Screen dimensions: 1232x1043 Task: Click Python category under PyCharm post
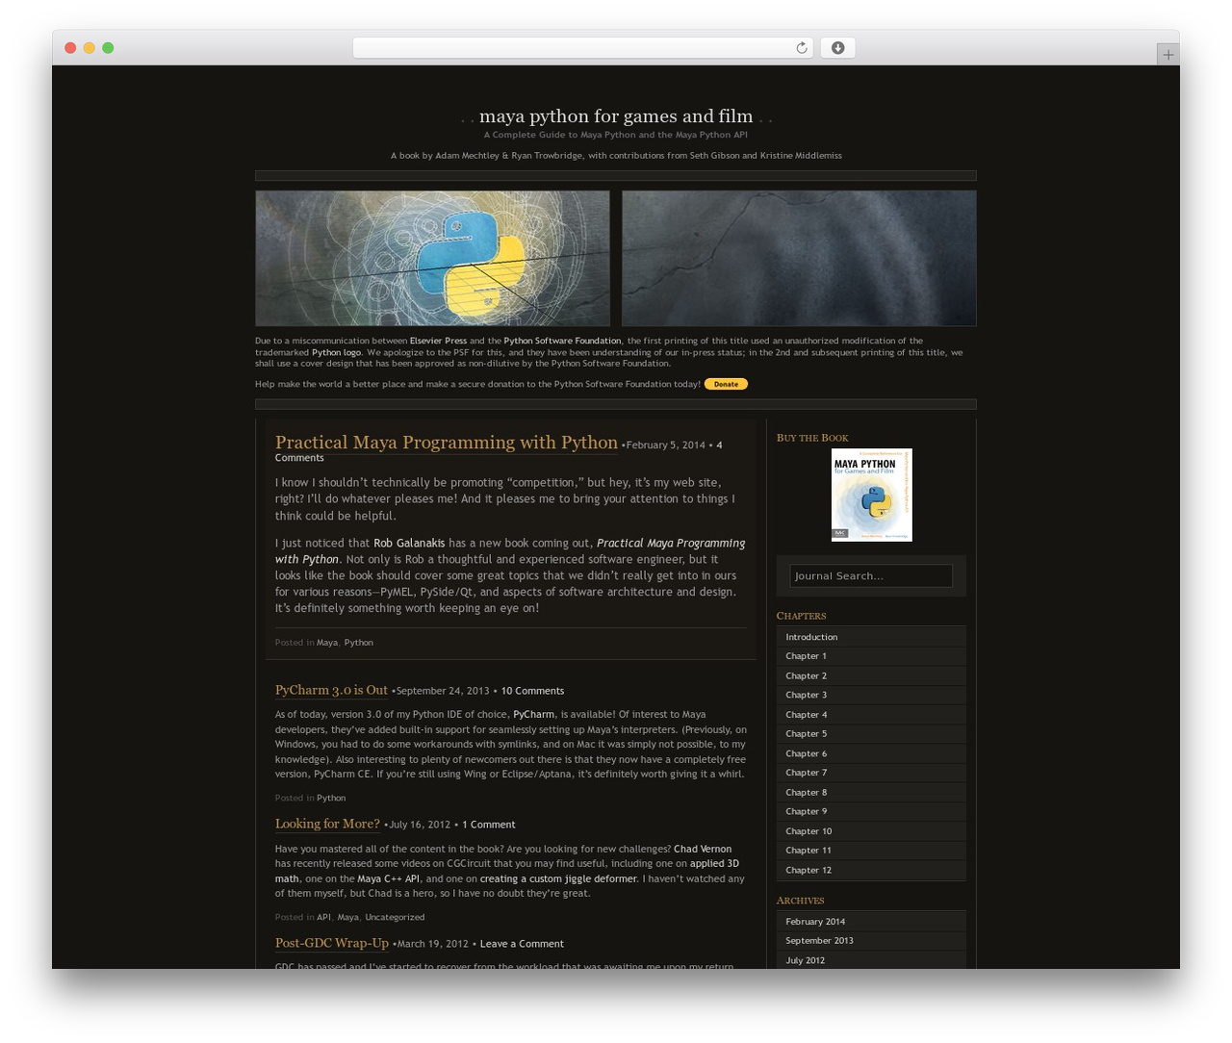(x=331, y=798)
